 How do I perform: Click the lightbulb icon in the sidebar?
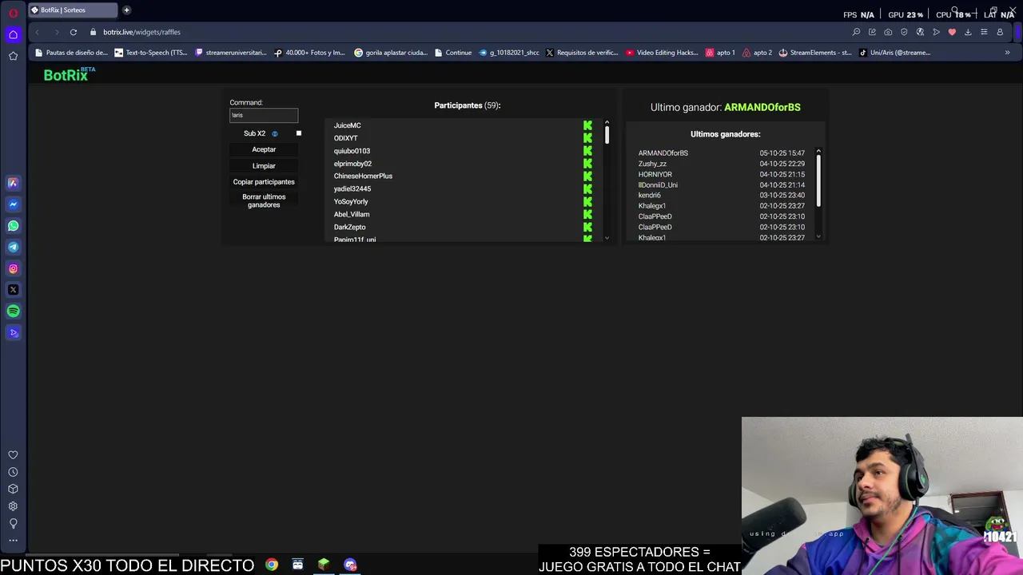pyautogui.click(x=13, y=524)
